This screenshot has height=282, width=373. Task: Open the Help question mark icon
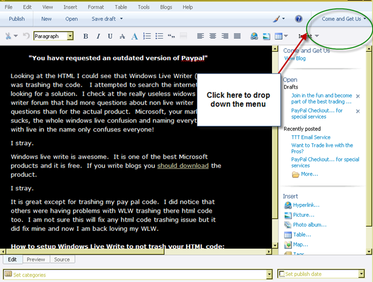298,19
